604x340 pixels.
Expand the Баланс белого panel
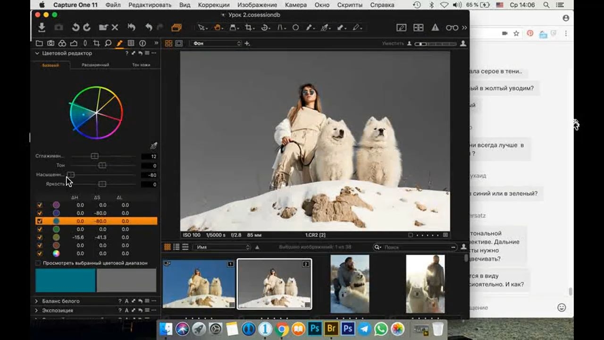point(36,301)
